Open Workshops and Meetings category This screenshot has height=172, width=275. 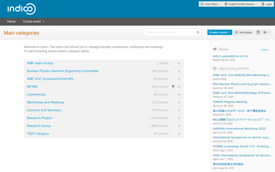45,102
